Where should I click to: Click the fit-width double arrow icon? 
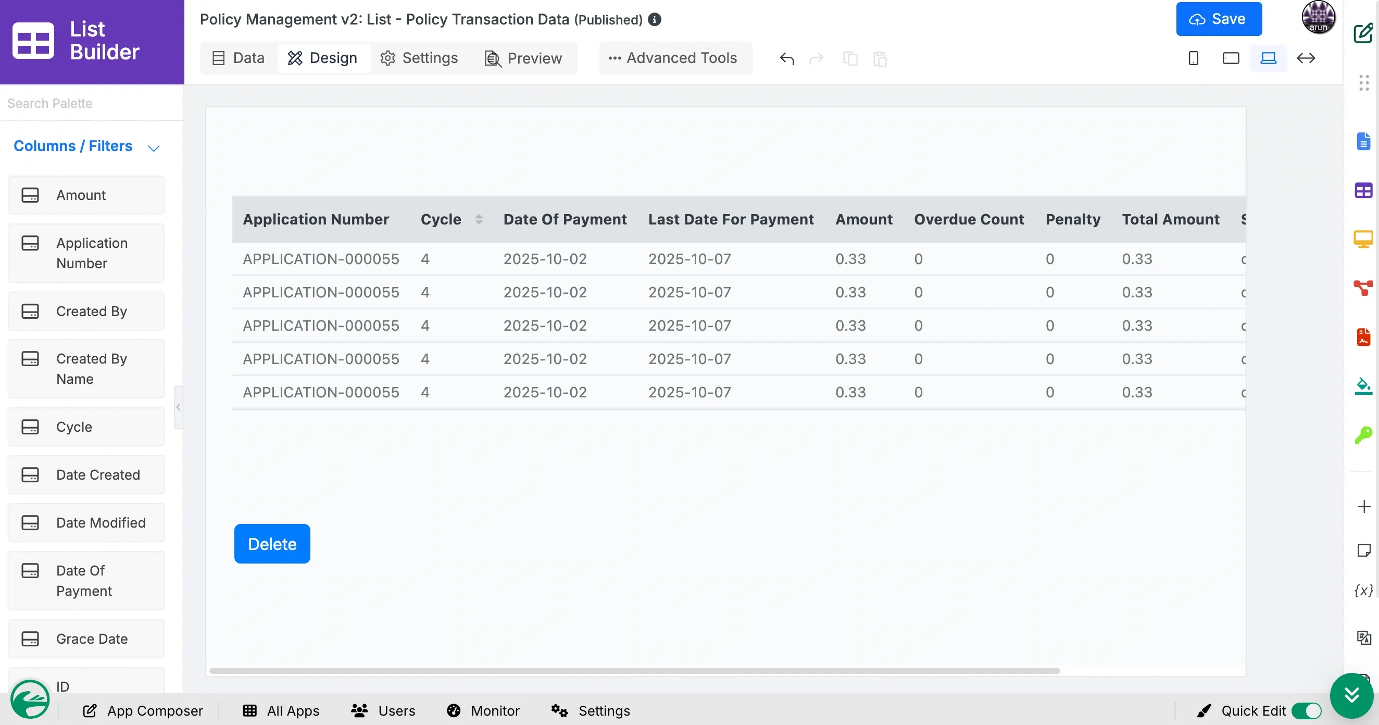pyautogui.click(x=1306, y=58)
